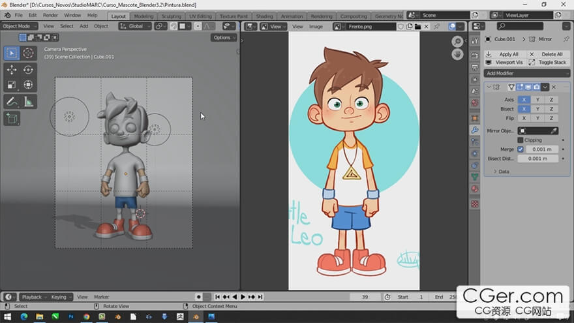The width and height of the screenshot is (574, 323).
Task: Open the Add Modifier dropdown
Action: tap(527, 73)
